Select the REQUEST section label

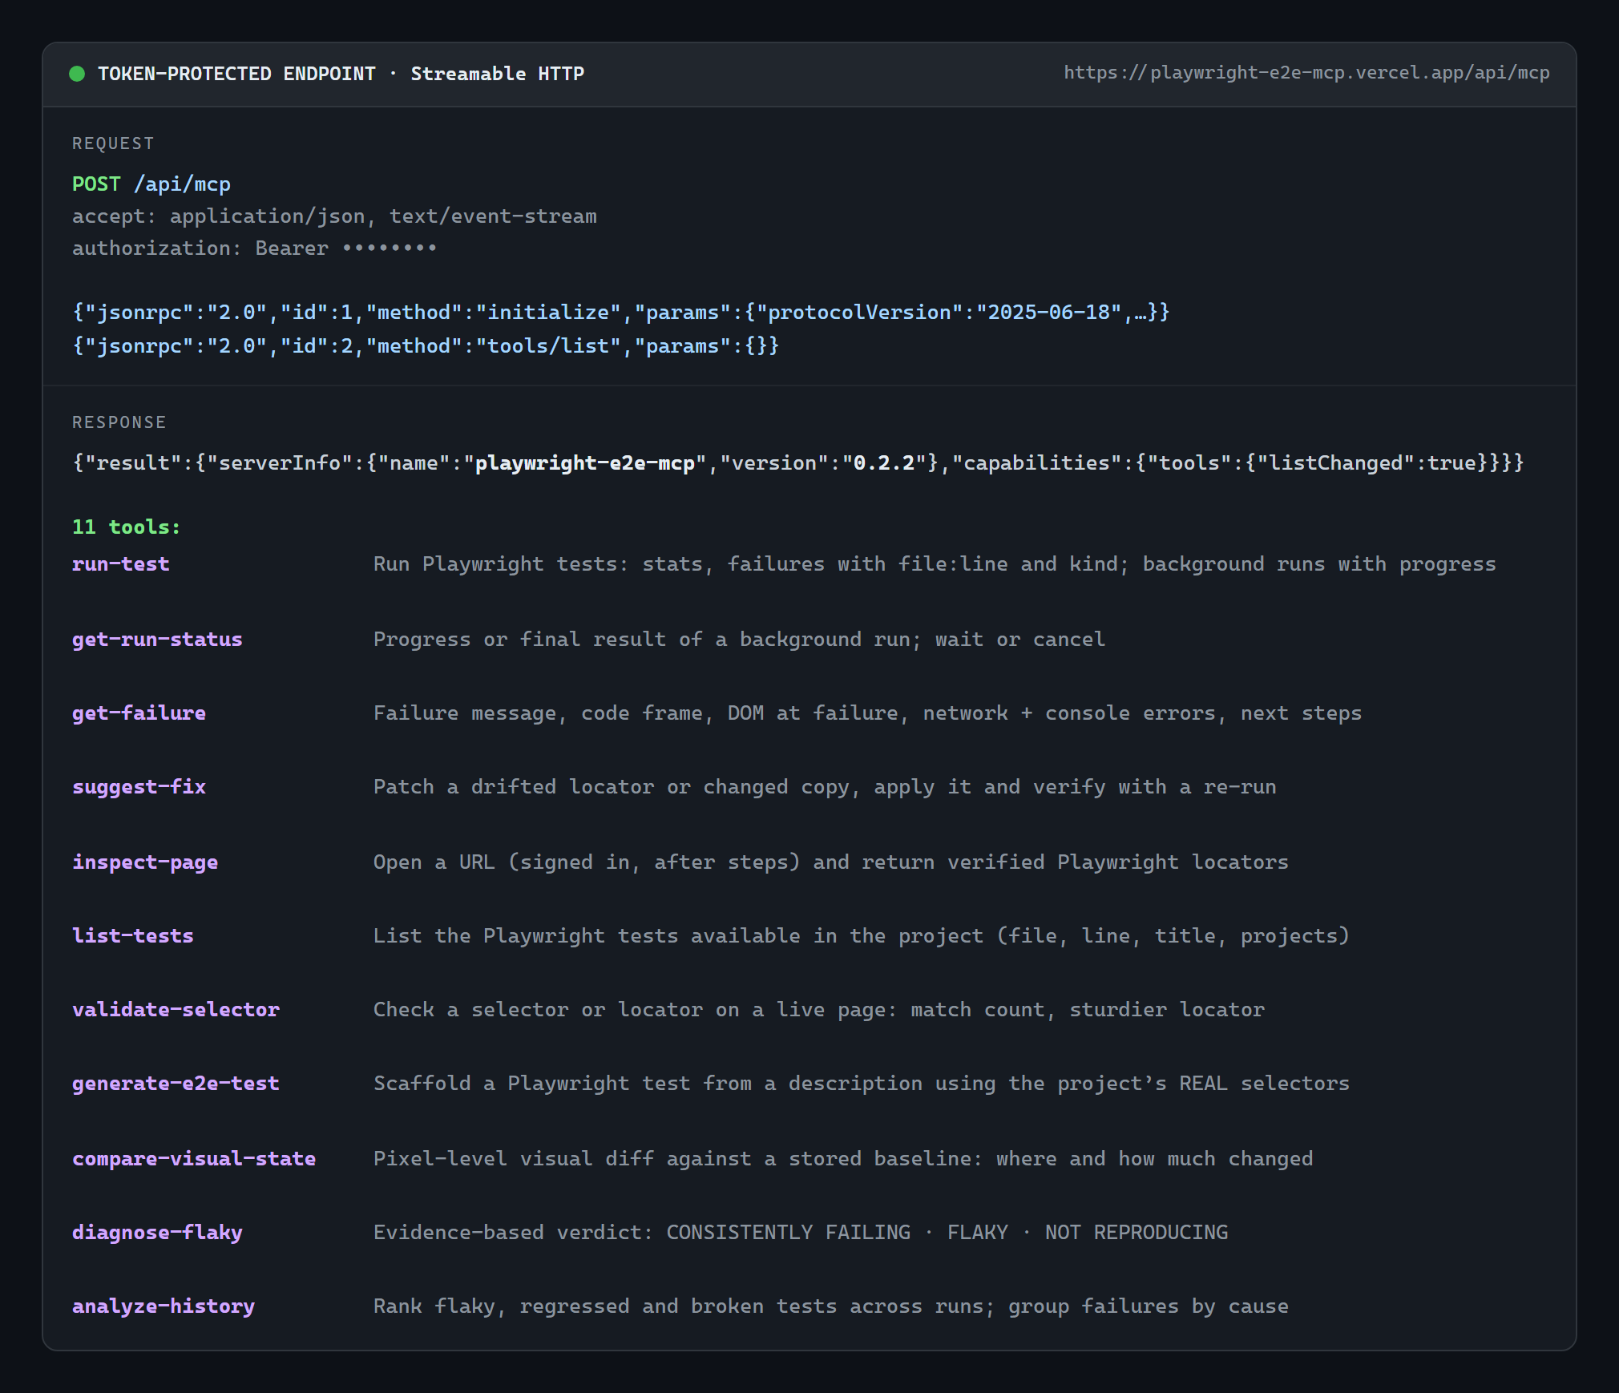[x=113, y=143]
